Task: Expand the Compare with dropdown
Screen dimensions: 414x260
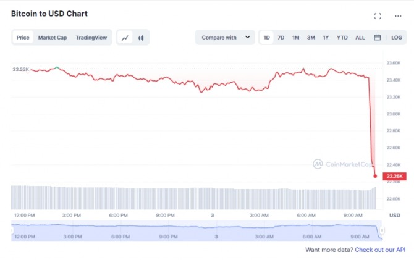Action: 225,38
